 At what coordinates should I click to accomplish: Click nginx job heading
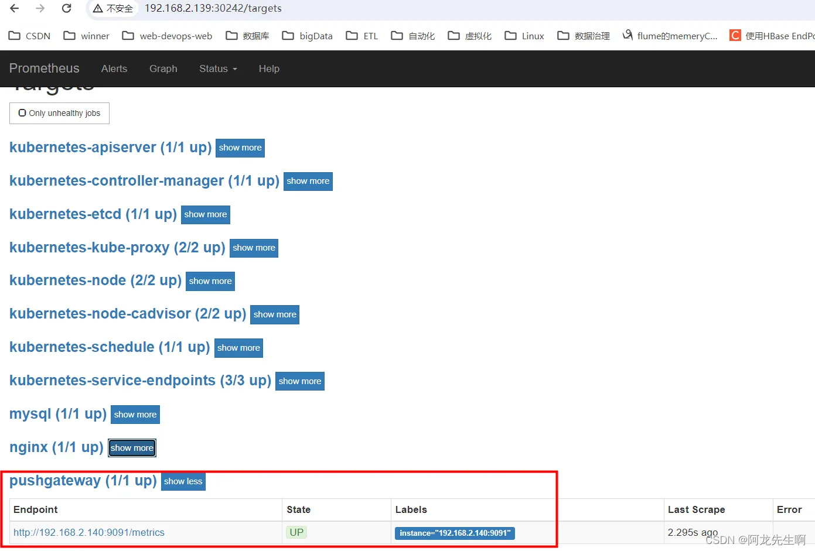tap(56, 447)
